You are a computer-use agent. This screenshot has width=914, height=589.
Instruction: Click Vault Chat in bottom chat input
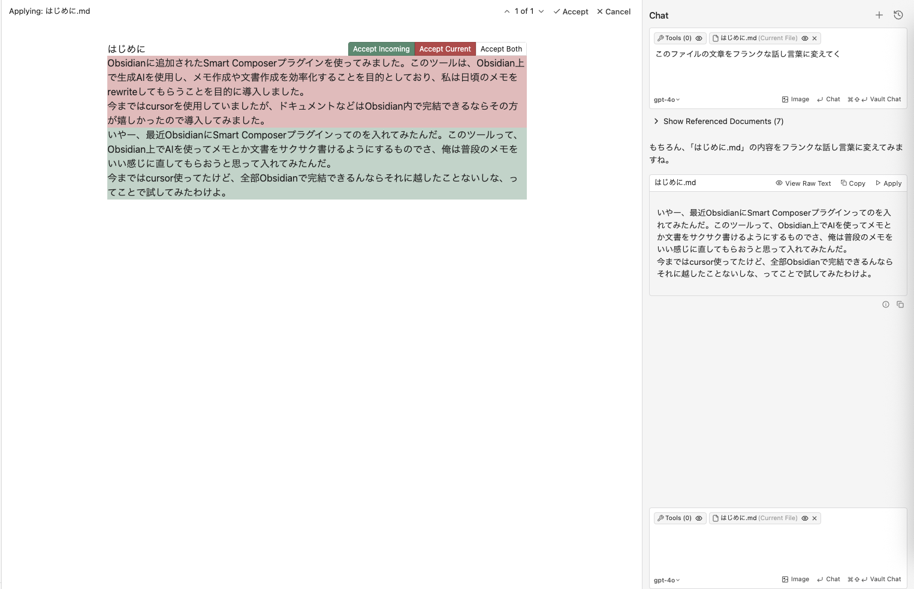tap(874, 579)
